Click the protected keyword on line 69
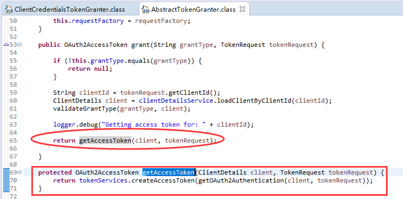The width and height of the screenshot is (403, 199). (55, 172)
